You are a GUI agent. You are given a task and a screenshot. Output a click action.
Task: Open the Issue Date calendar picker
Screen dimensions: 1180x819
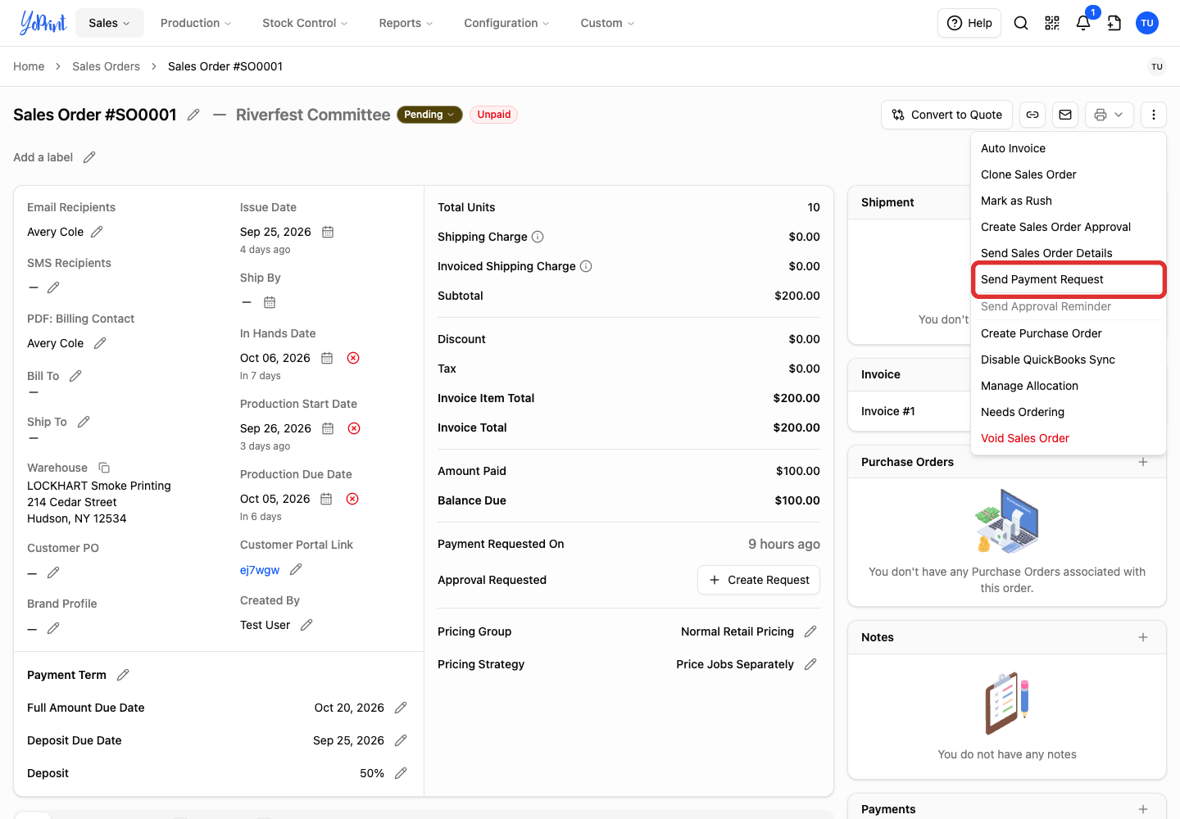click(328, 232)
